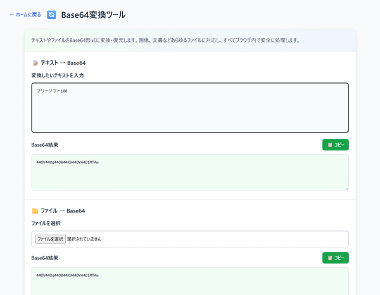Select the Base64 result box in the file section
380x295 pixels.
pos(190,280)
